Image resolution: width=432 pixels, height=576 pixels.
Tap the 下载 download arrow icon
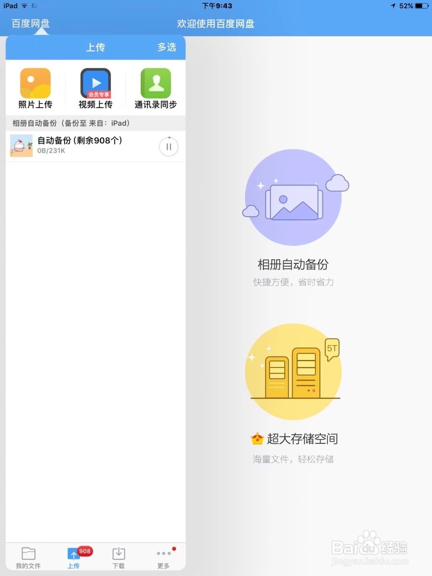coord(118,553)
